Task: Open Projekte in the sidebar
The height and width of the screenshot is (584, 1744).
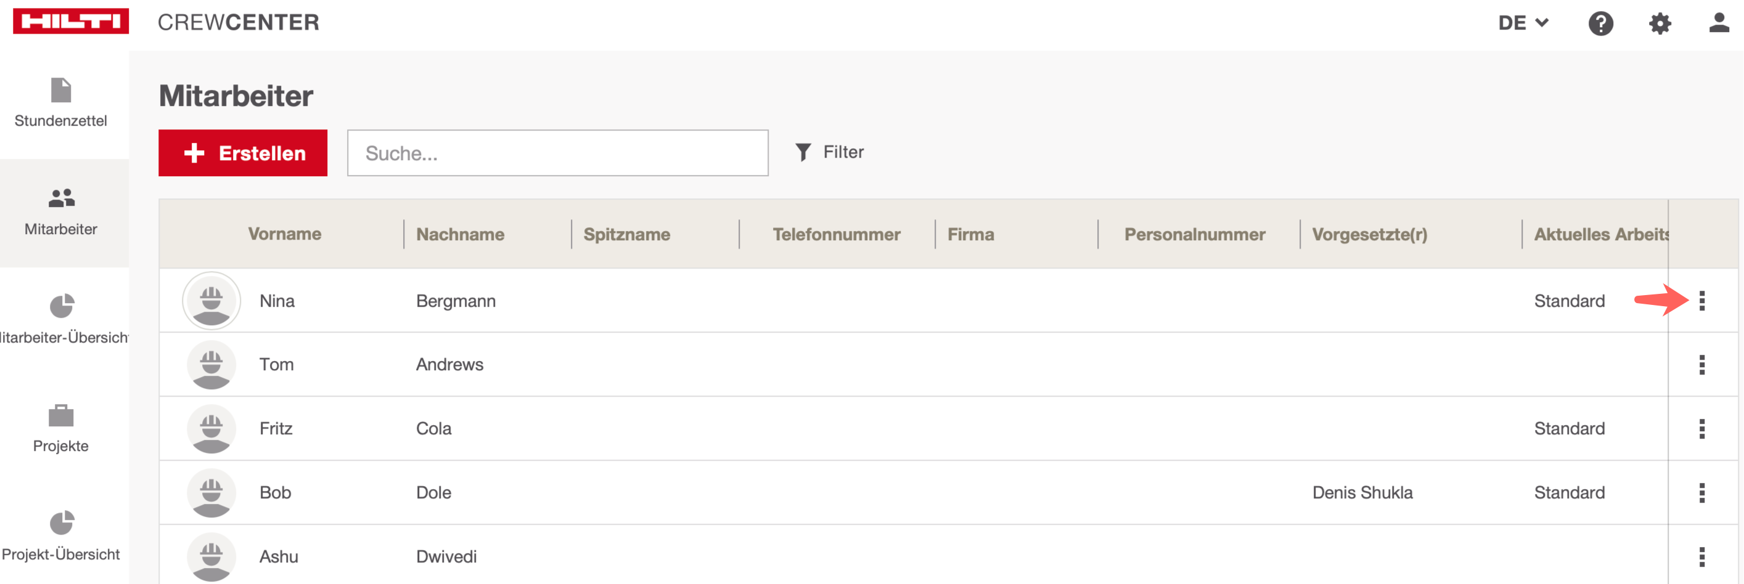Action: (61, 428)
